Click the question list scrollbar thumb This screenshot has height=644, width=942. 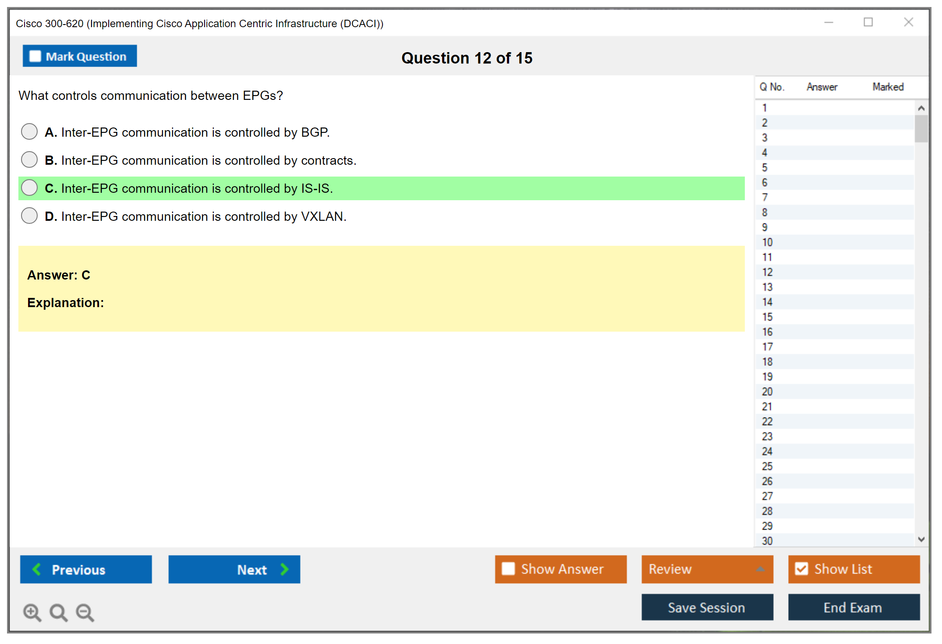click(x=921, y=128)
